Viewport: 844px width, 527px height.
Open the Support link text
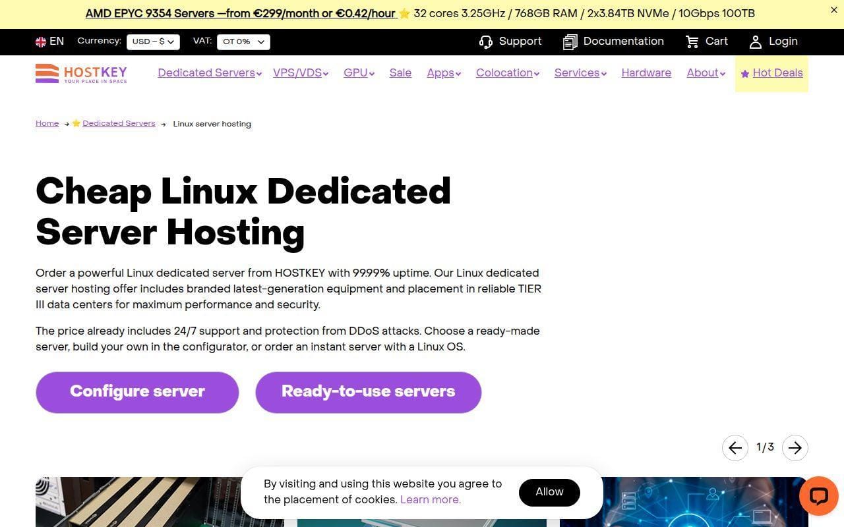click(x=520, y=42)
